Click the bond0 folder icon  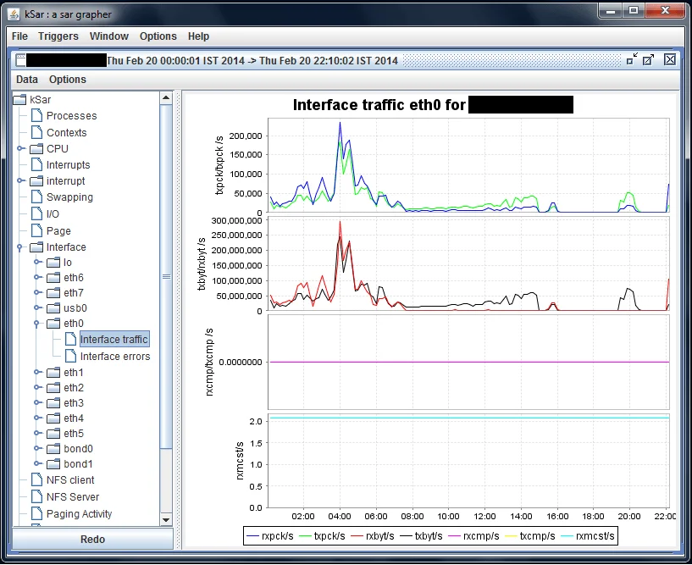point(53,449)
